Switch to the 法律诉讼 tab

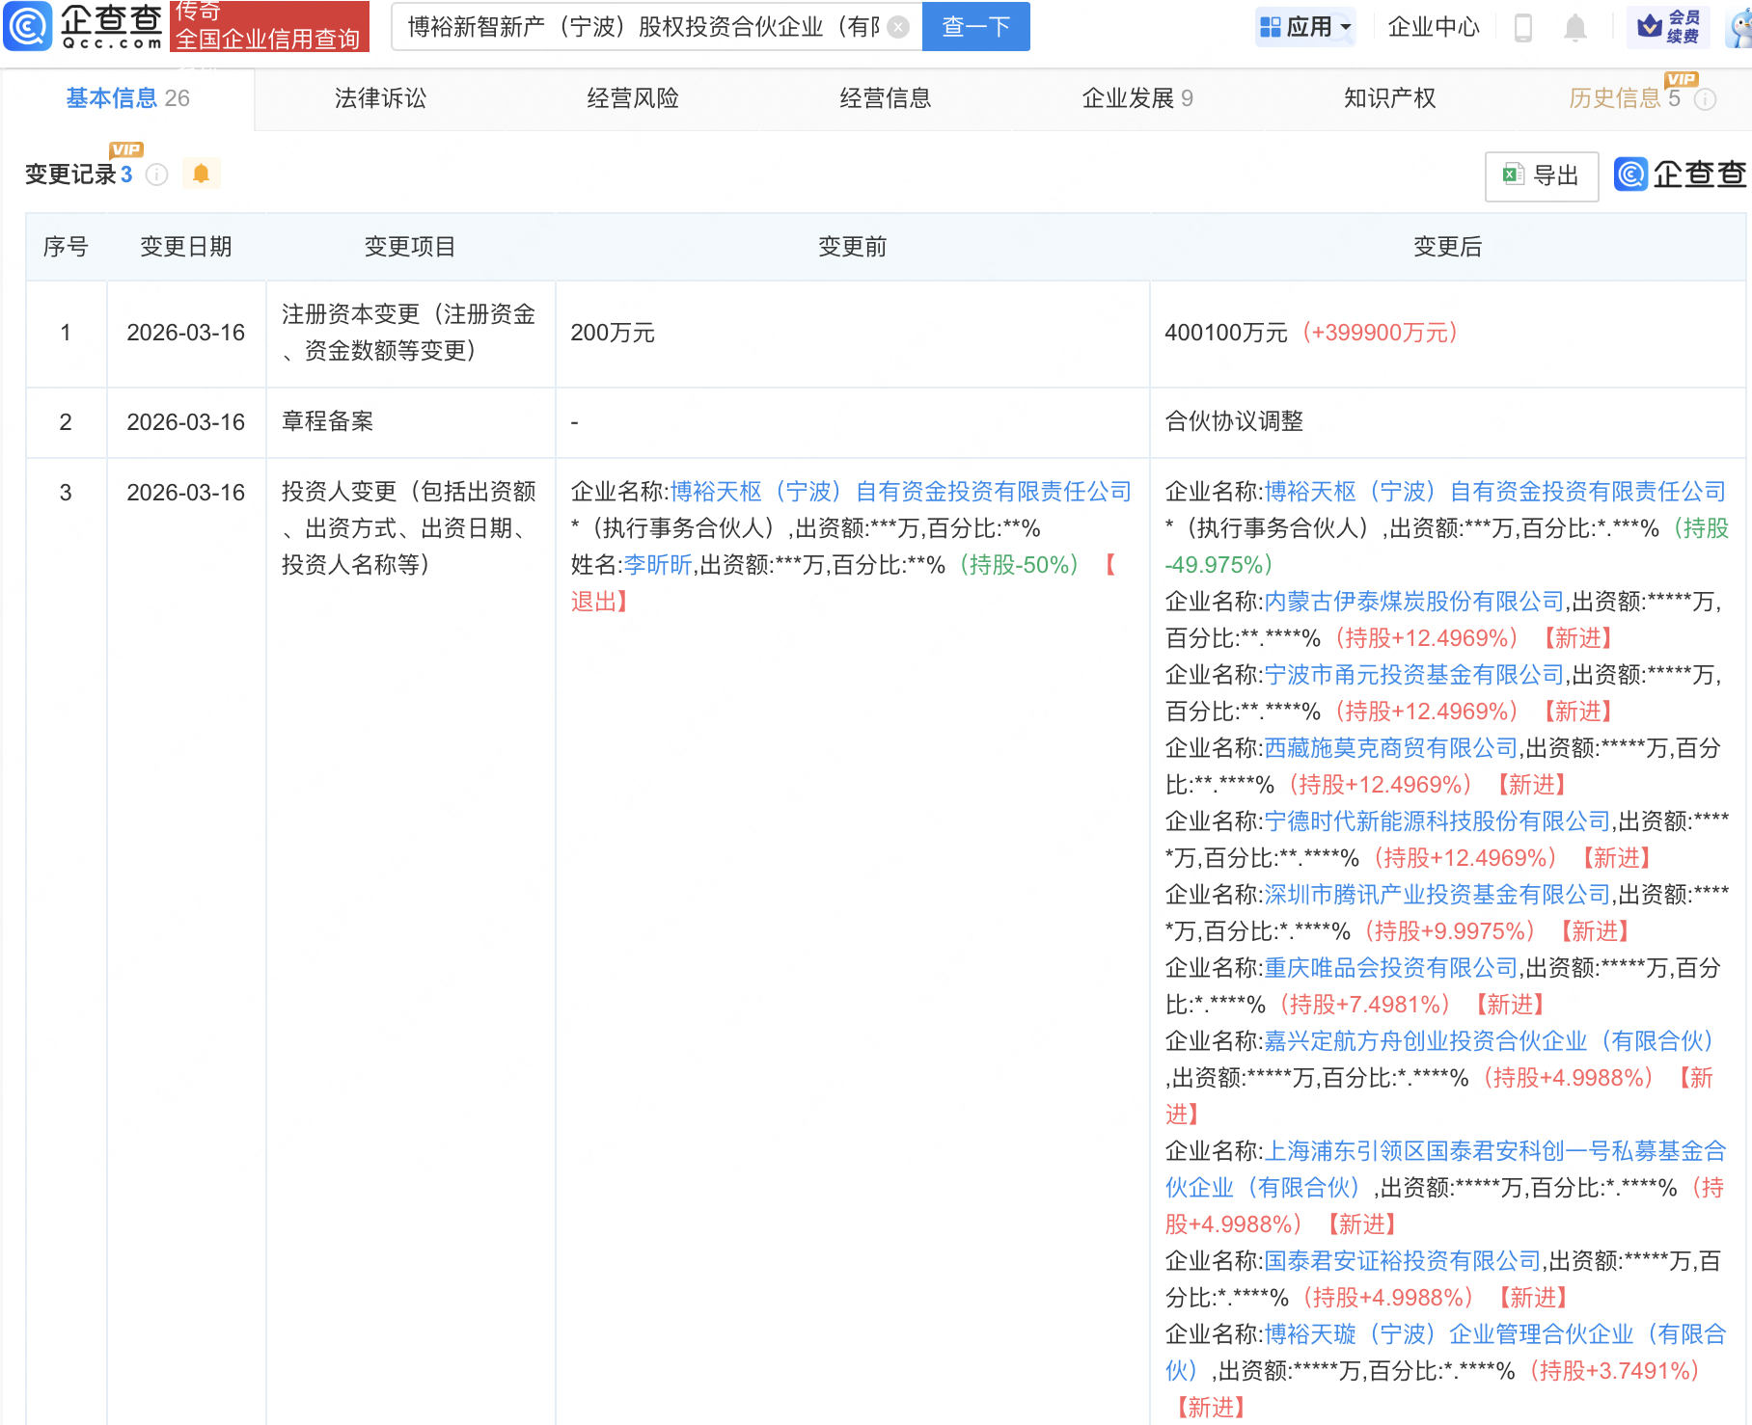pos(380,98)
